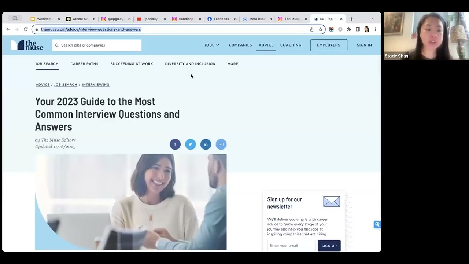The height and width of the screenshot is (264, 469).
Task: Open the Coaching nav item
Action: (291, 45)
